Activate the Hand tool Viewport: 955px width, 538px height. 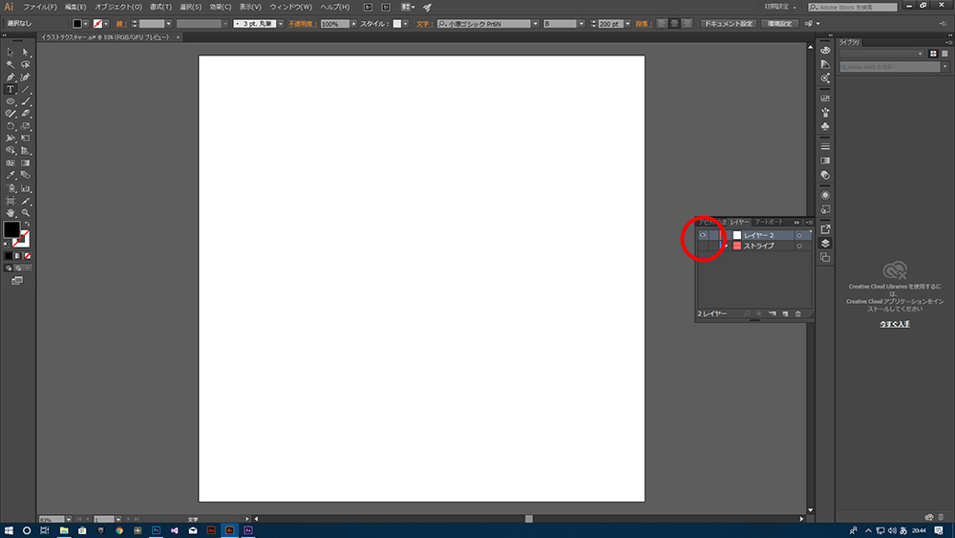click(11, 212)
